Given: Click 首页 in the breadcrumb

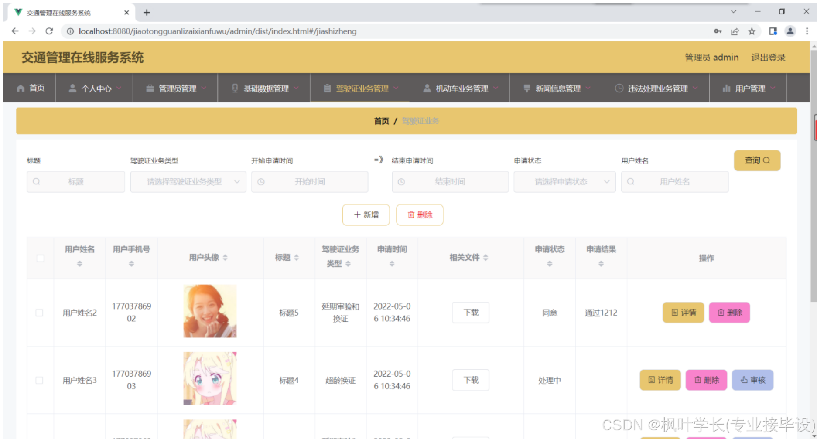Looking at the screenshot, I should [x=381, y=121].
